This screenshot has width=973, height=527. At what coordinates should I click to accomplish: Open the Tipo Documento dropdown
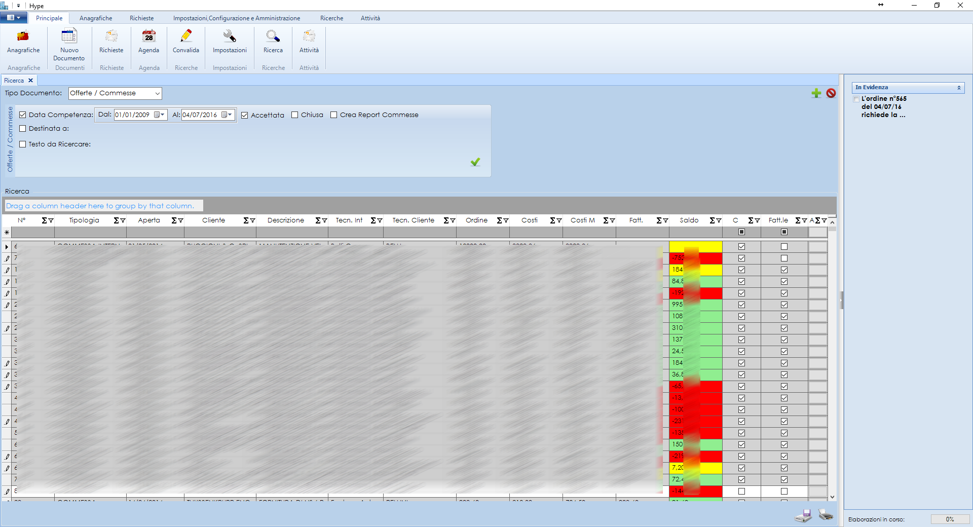[157, 93]
